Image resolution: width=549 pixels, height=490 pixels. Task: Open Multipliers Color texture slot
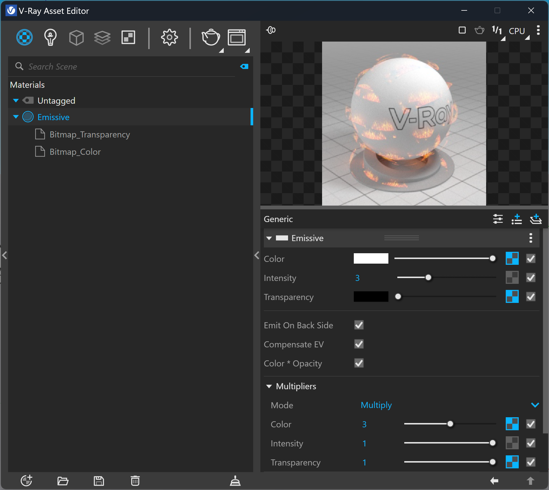click(x=512, y=424)
